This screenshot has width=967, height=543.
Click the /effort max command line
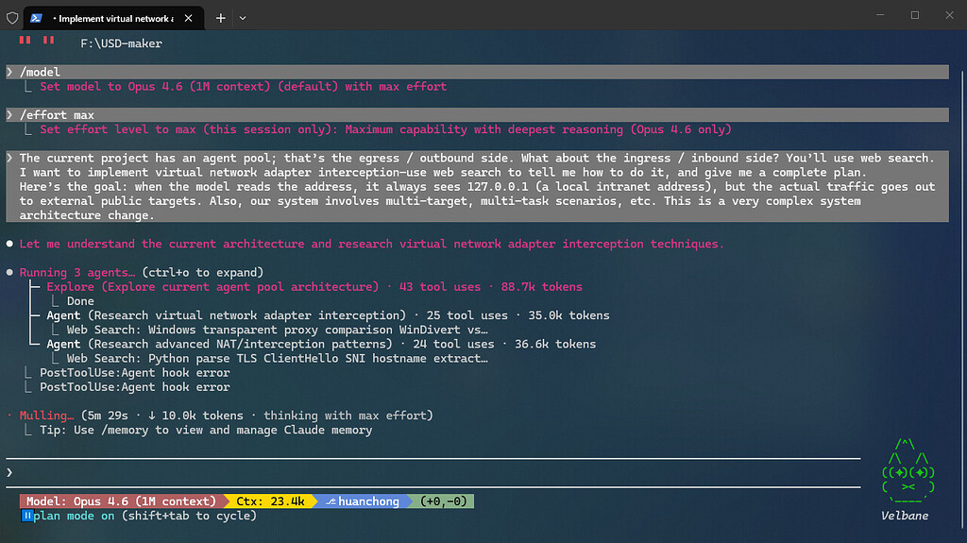click(x=477, y=115)
